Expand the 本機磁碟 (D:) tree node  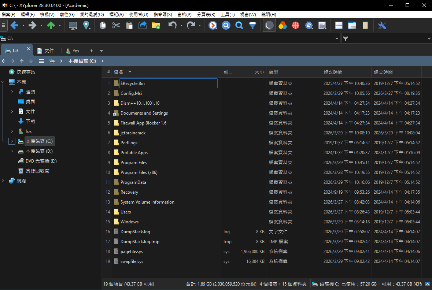(x=12, y=151)
